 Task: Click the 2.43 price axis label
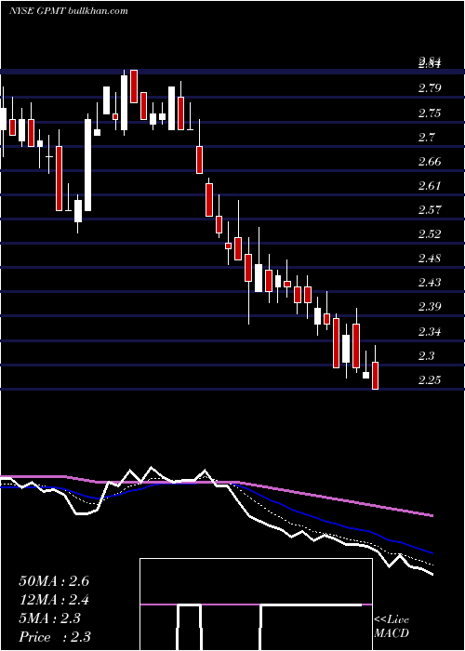430,283
